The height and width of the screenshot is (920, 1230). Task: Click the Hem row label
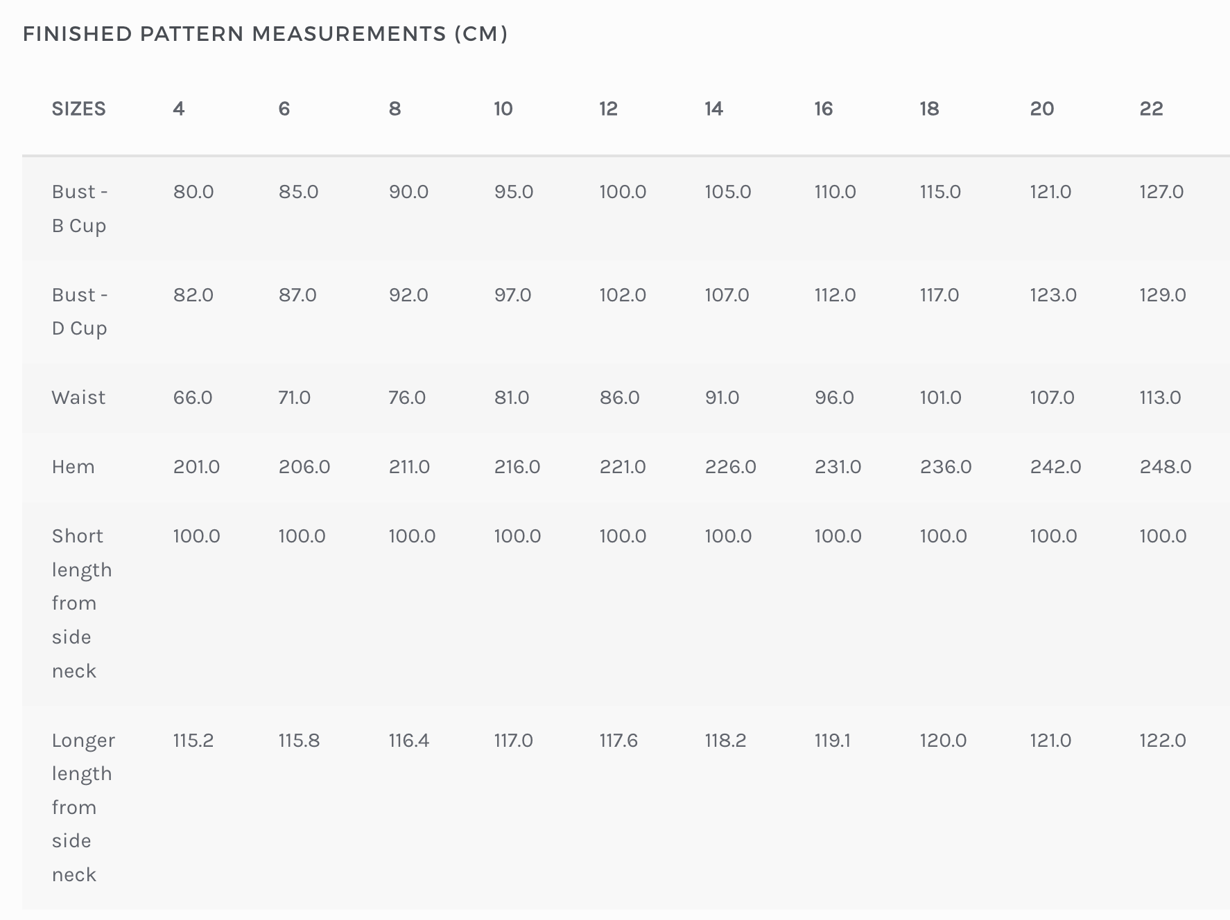coord(73,467)
